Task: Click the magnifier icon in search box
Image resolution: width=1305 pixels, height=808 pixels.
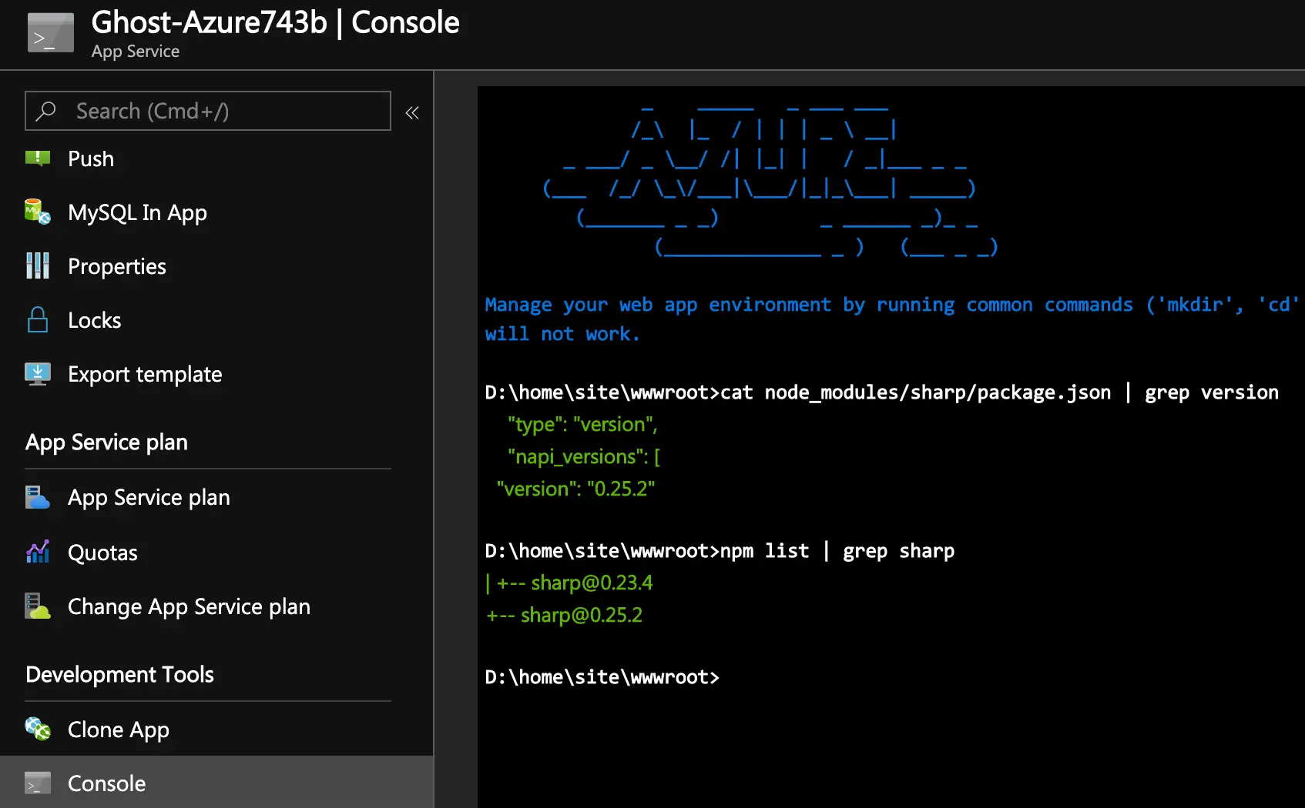Action: (x=46, y=111)
